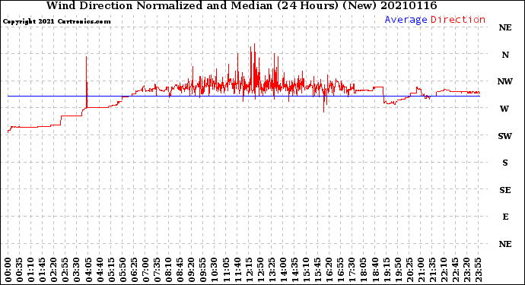Click the '18:40' time label
525x285 pixels.
tap(375, 270)
